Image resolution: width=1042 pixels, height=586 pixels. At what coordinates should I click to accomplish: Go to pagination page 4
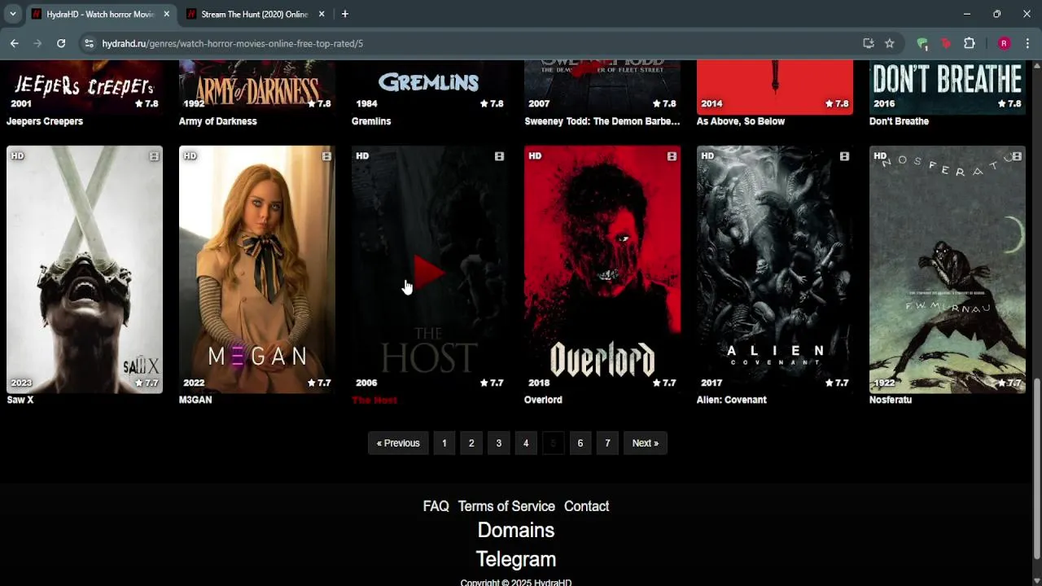click(526, 443)
